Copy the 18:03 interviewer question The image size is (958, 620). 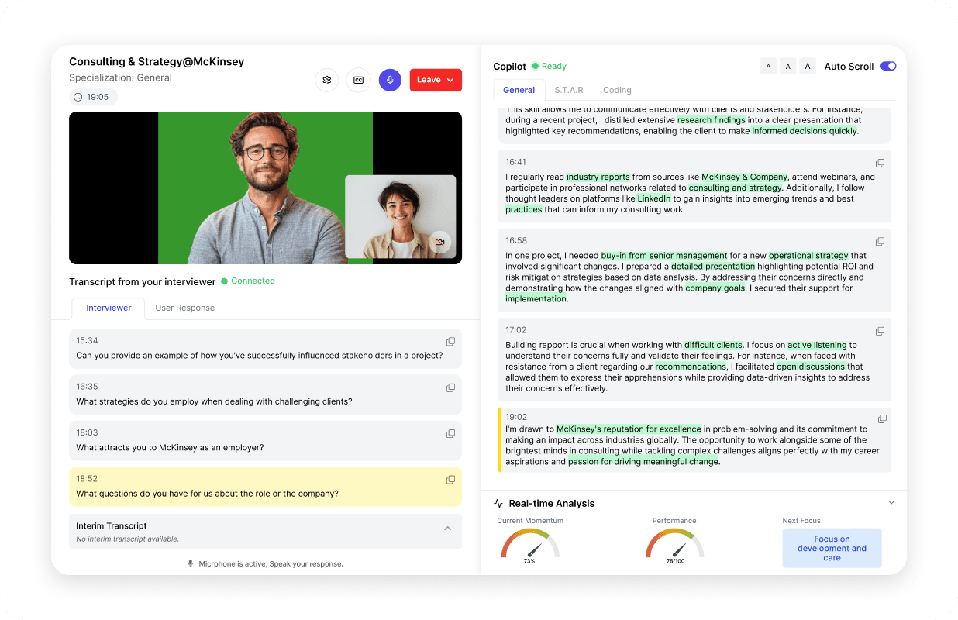coord(450,434)
